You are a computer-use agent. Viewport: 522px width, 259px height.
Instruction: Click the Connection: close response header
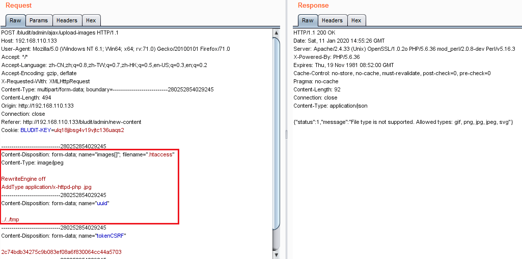[316, 98]
